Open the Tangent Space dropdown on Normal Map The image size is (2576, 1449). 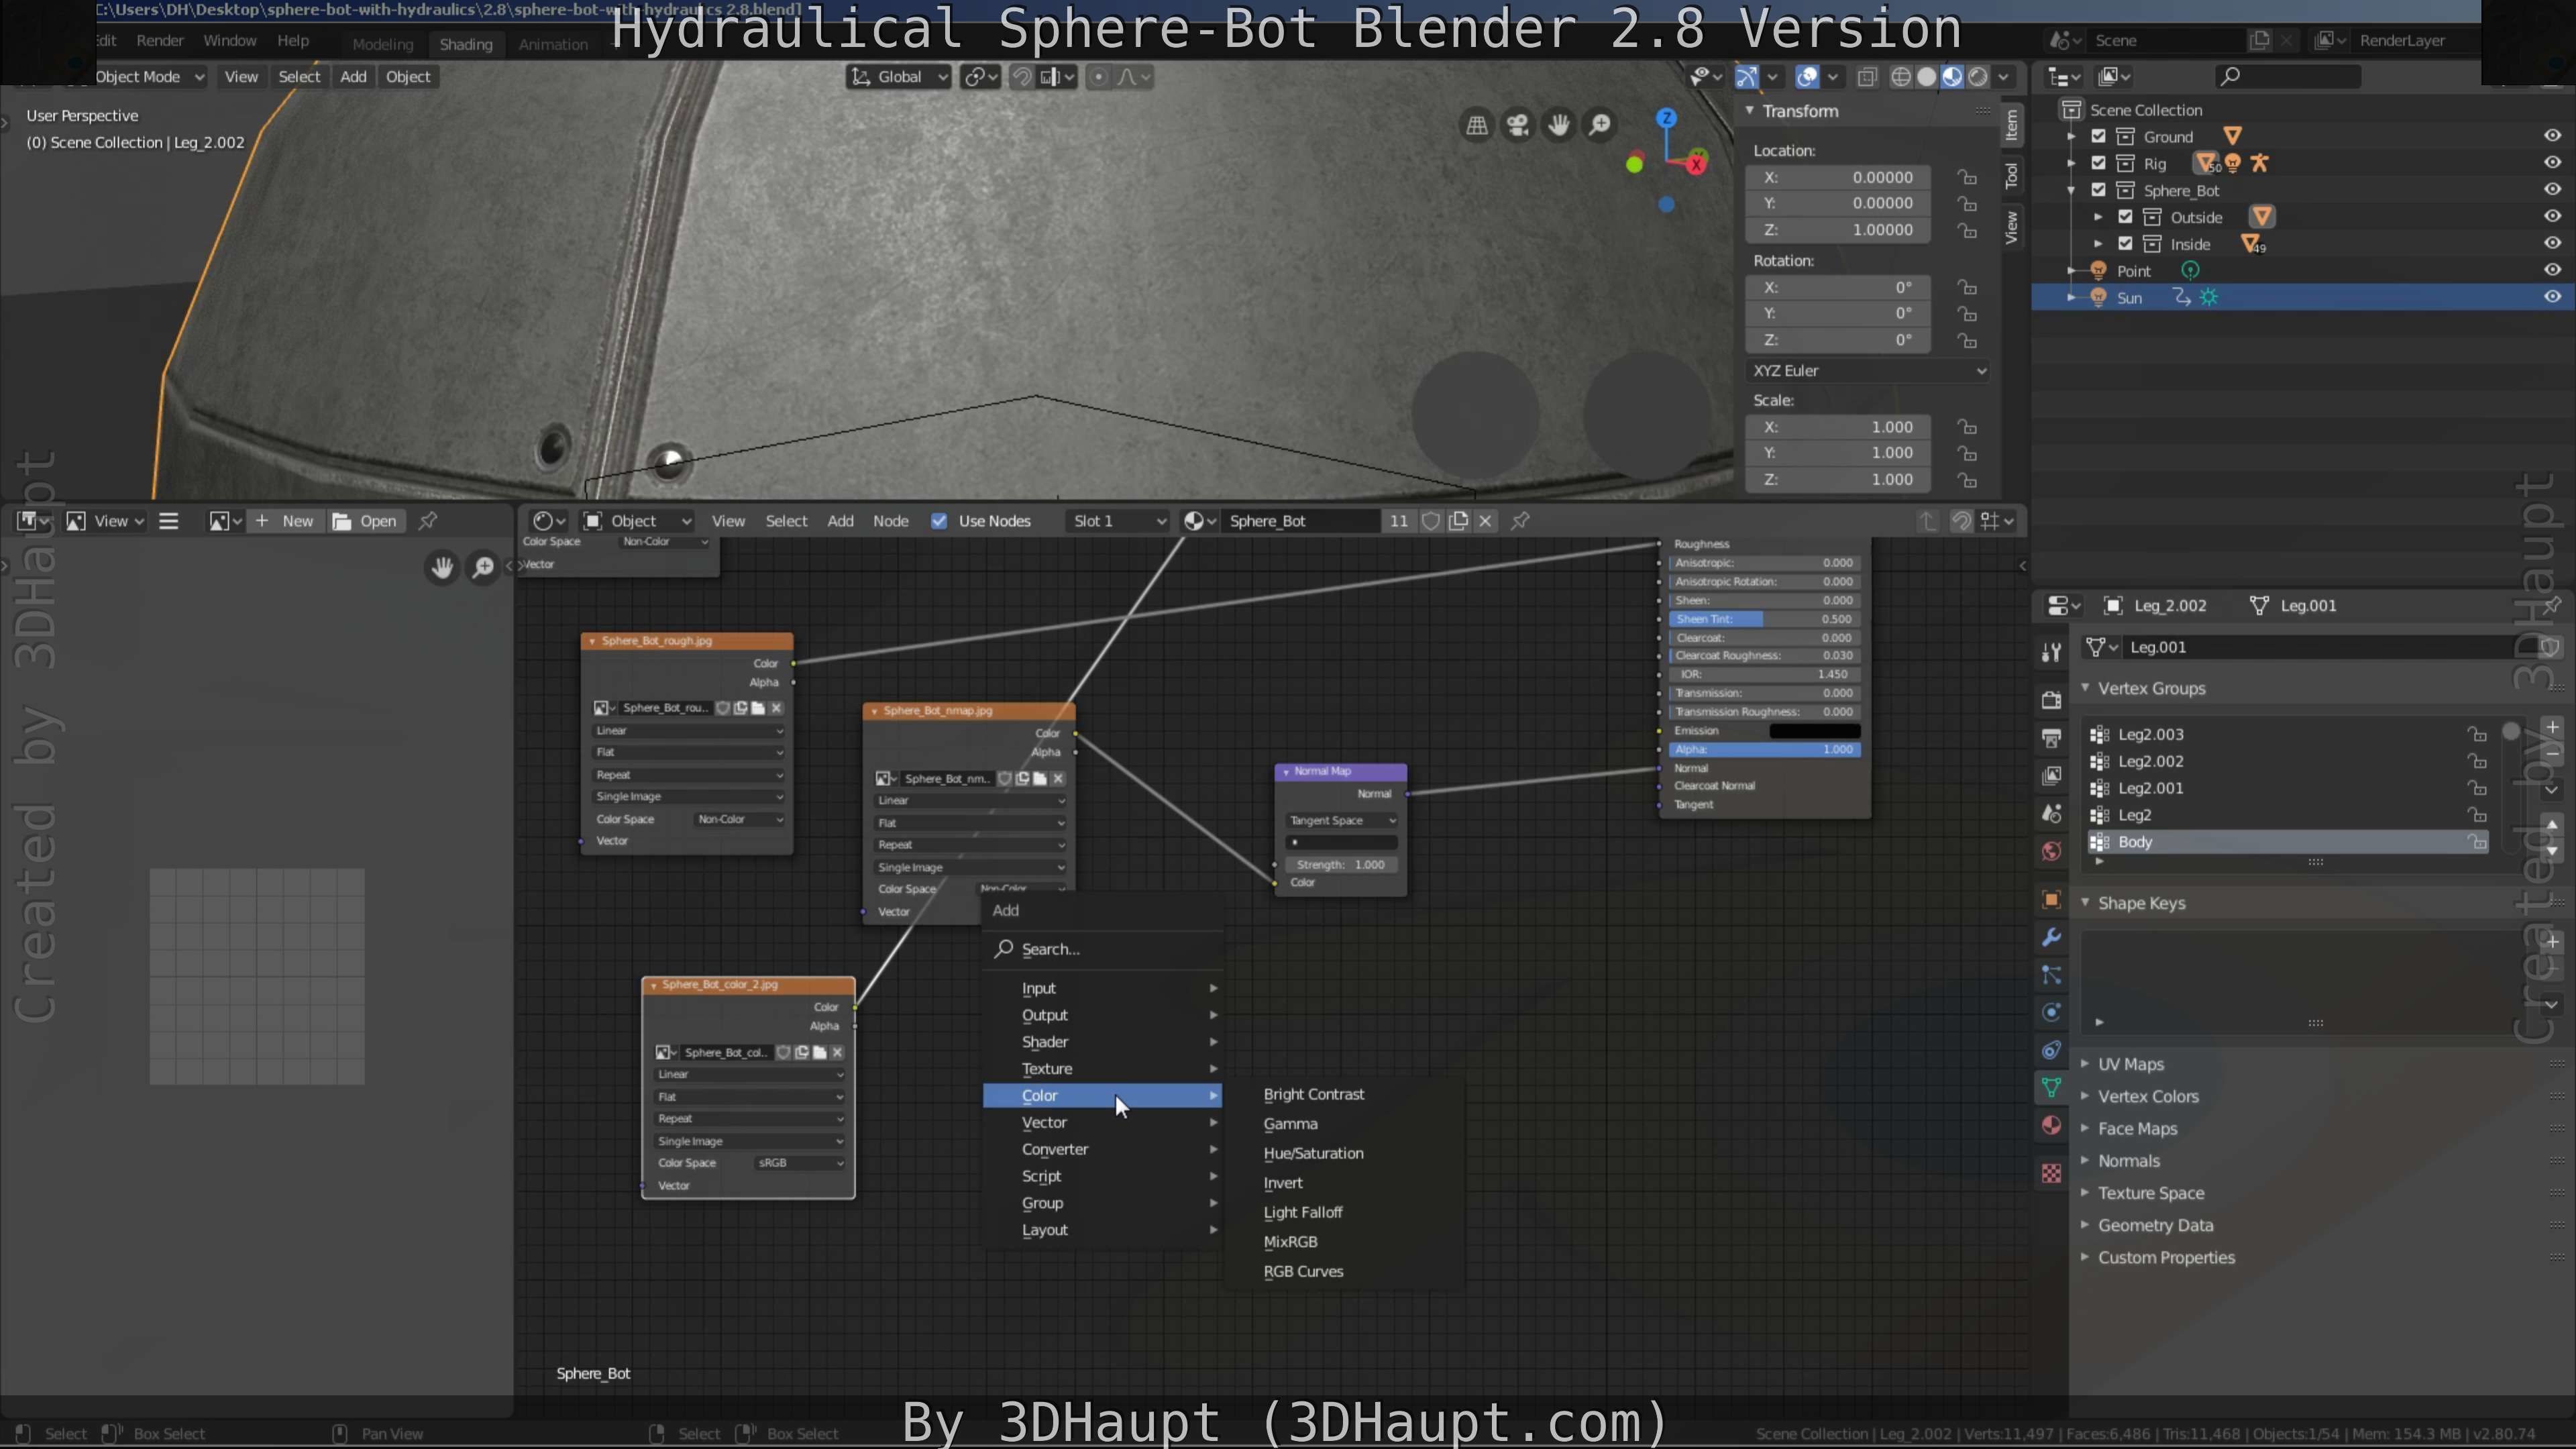[1341, 820]
